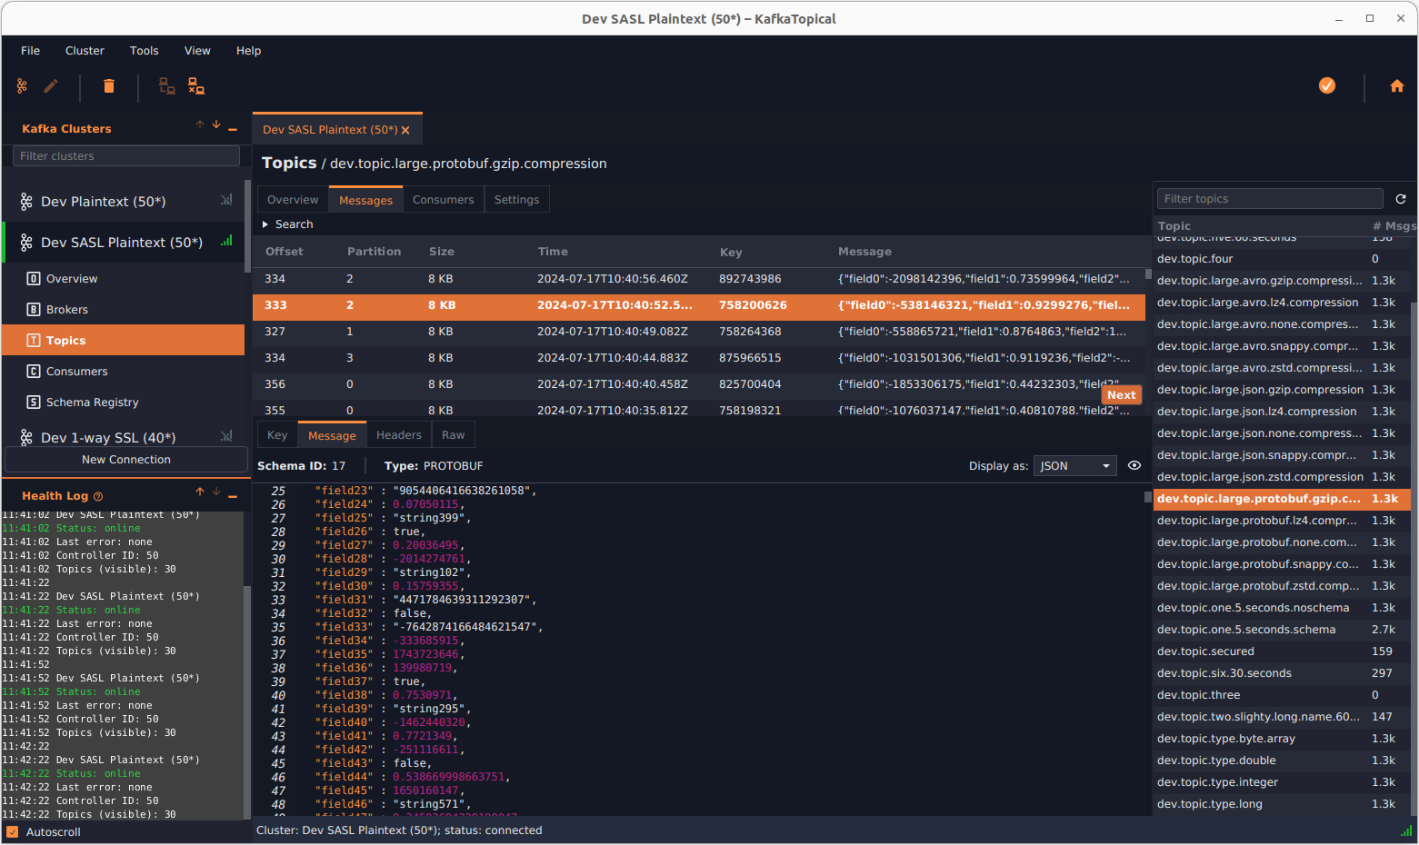
Task: Switch to the topic Consumers tab
Action: pyautogui.click(x=443, y=200)
